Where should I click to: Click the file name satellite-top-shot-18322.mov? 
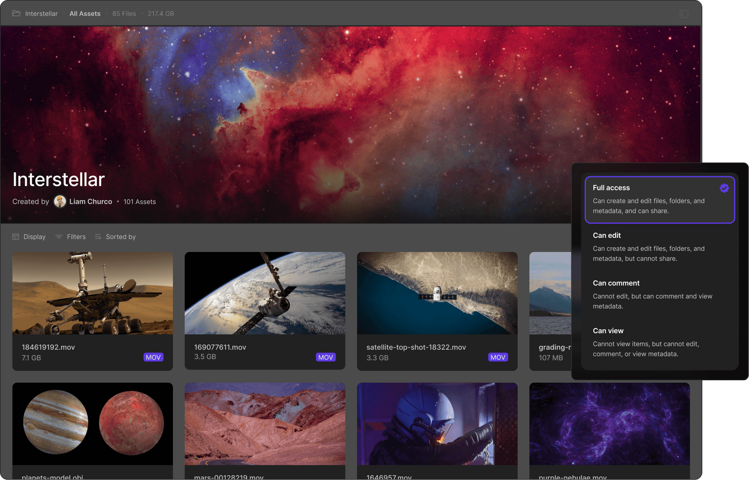click(416, 347)
